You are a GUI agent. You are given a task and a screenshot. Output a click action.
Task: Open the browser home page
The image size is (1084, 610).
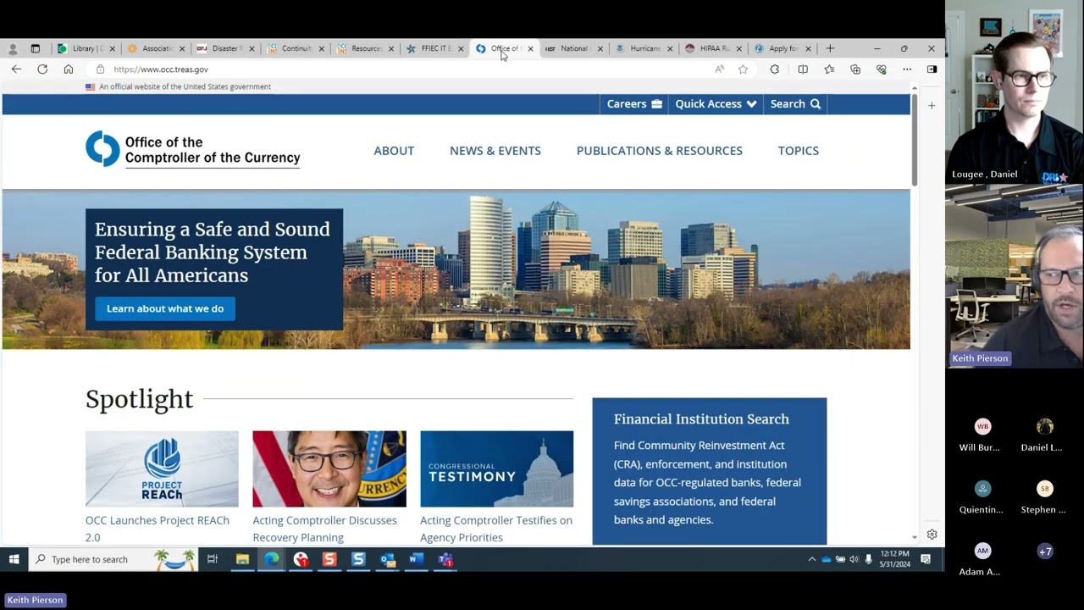coord(69,69)
